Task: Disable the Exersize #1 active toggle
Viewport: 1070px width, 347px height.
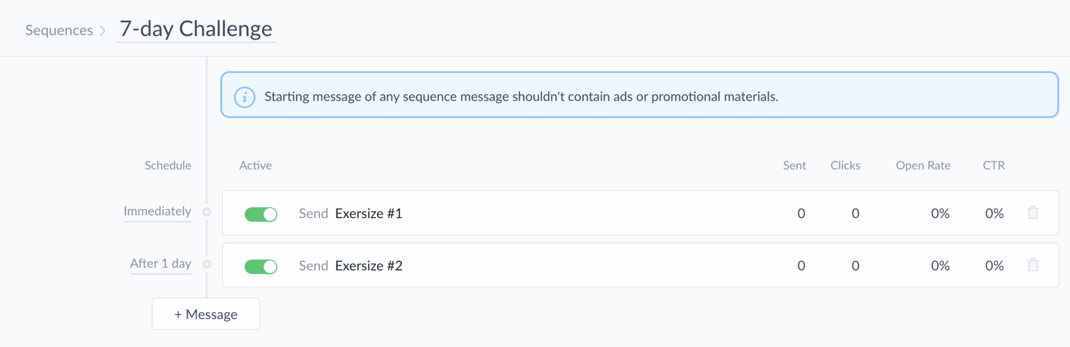Action: point(261,214)
